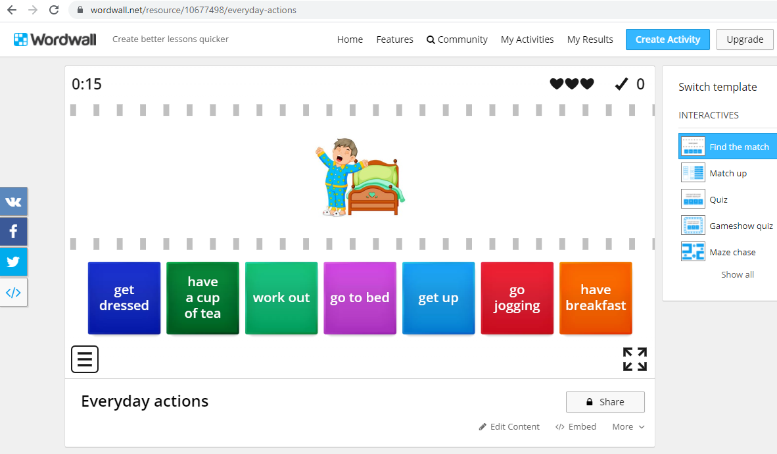Choose the 'get dressed' answer tile
The width and height of the screenshot is (777, 454).
tap(124, 297)
